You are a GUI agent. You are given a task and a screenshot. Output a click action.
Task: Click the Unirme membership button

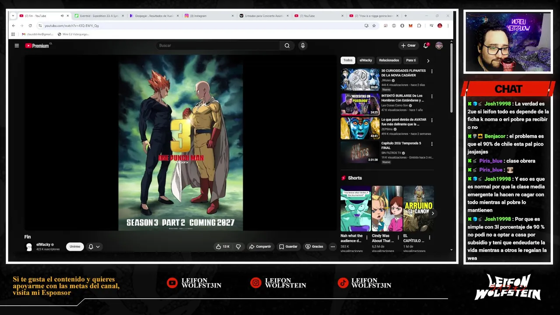point(75,247)
